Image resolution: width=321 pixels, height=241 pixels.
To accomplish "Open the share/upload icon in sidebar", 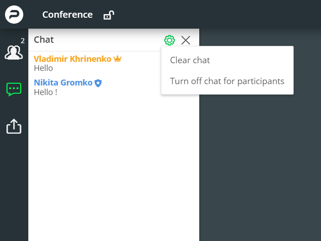I will pyautogui.click(x=14, y=126).
